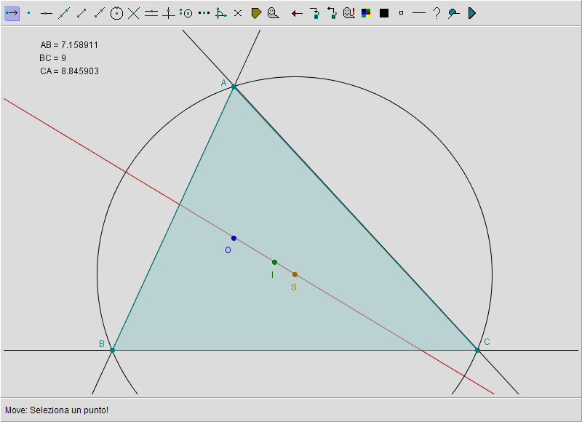
Task: Click the 'BC = 9' measurement text
Action: [52, 58]
